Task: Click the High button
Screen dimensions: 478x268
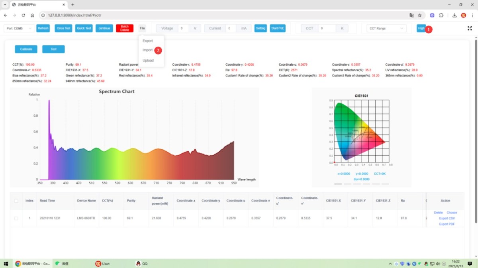Action: pos(421,28)
